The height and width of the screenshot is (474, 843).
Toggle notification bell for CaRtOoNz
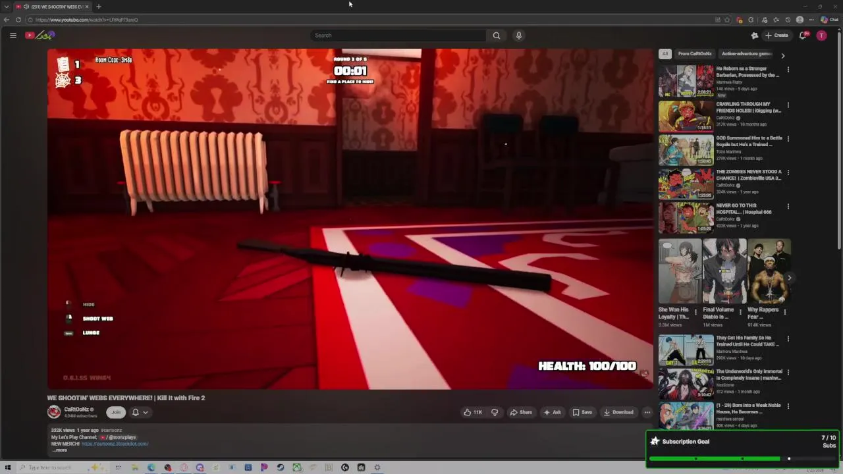(135, 412)
